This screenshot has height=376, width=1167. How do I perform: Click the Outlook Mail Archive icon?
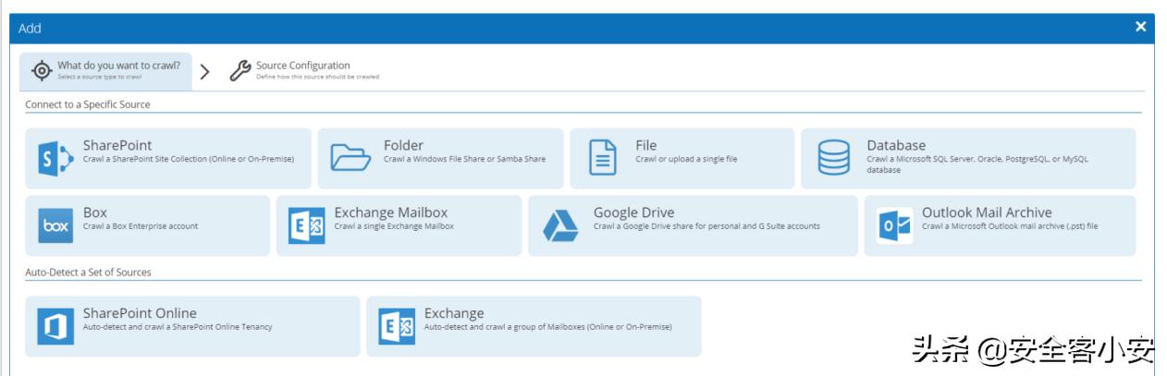(x=892, y=226)
